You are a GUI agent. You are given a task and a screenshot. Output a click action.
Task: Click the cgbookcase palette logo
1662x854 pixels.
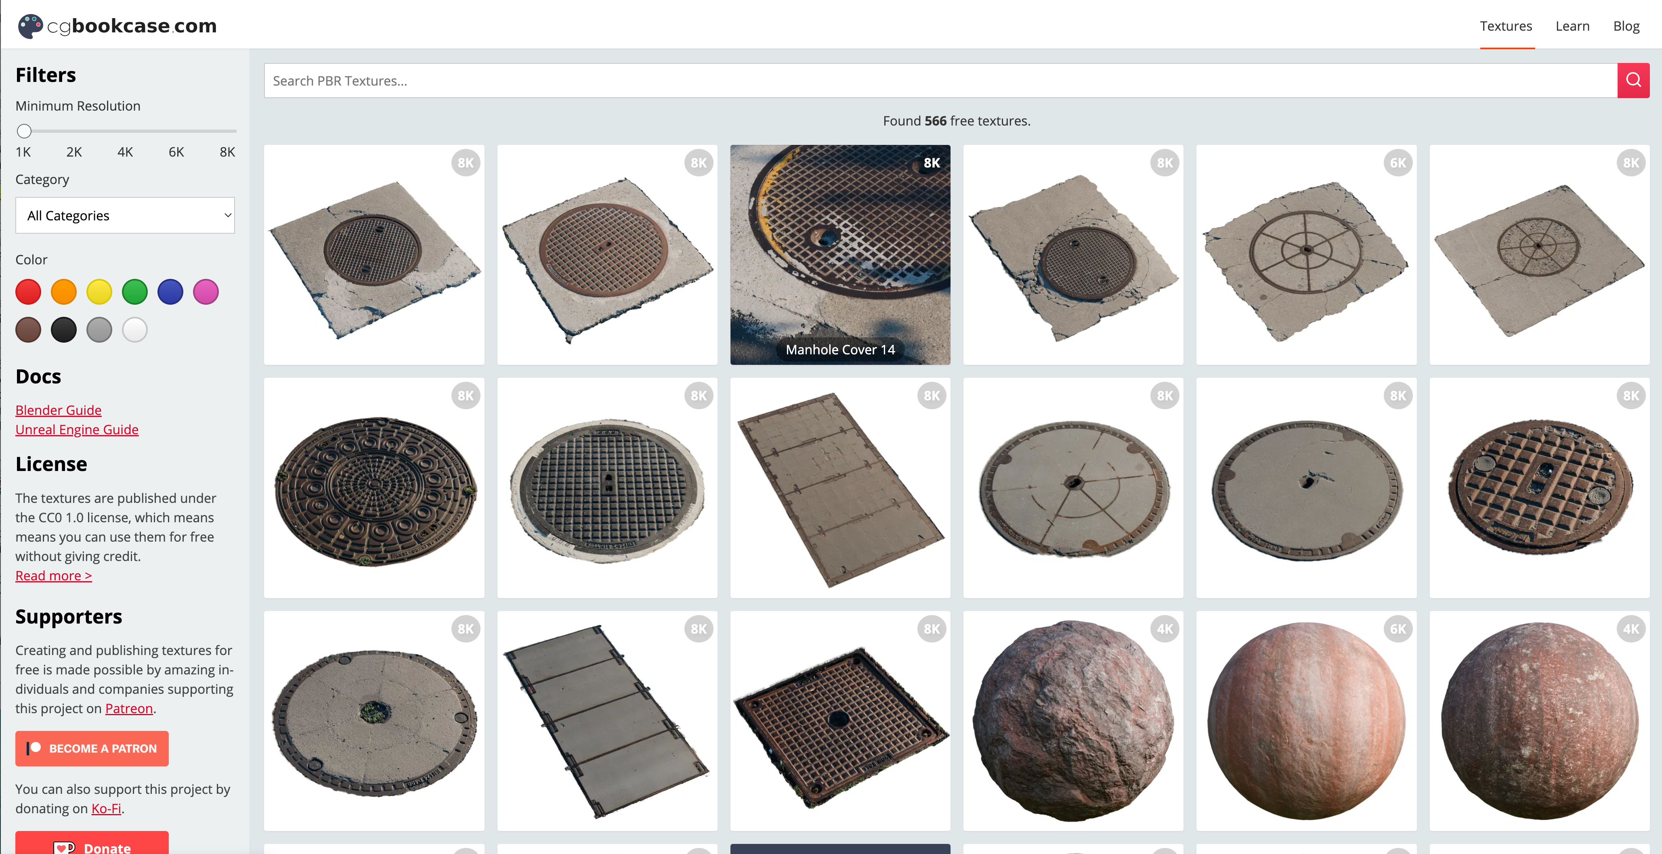pos(30,26)
